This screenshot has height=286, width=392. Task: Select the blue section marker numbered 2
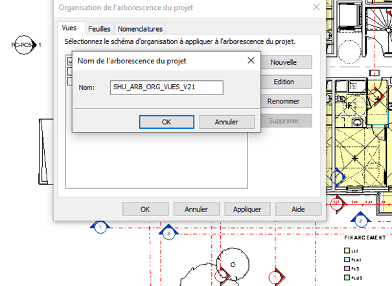(360, 220)
